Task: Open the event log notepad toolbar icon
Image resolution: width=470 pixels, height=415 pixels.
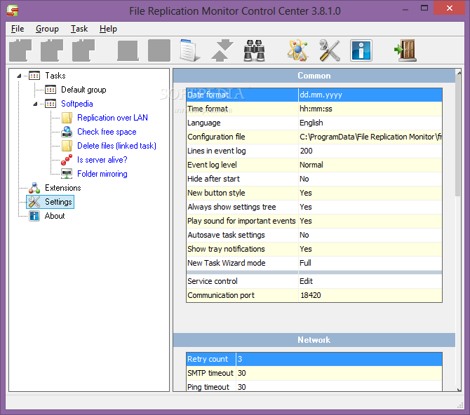Action: click(190, 50)
